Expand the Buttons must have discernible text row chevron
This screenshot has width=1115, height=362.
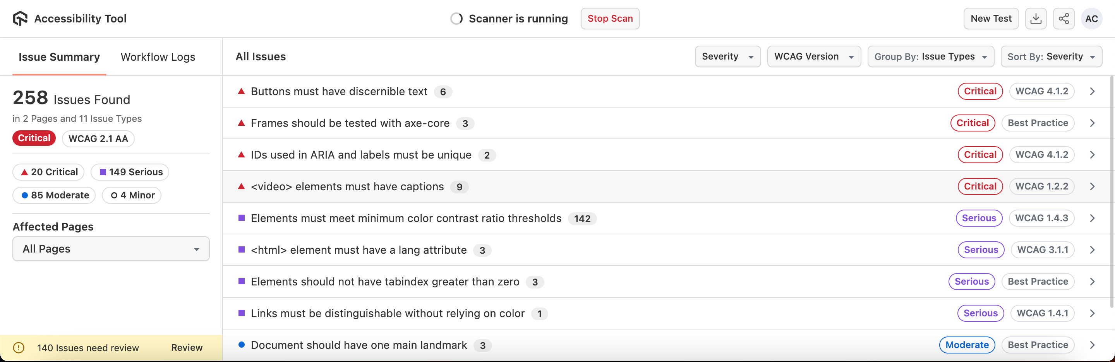[1092, 91]
